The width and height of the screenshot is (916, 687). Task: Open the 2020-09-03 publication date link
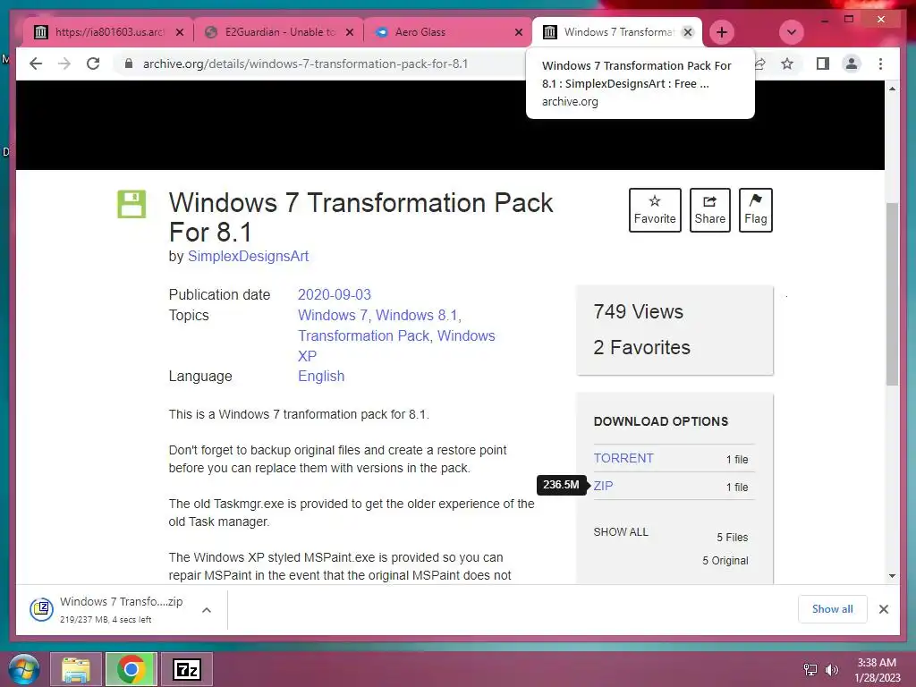(335, 294)
